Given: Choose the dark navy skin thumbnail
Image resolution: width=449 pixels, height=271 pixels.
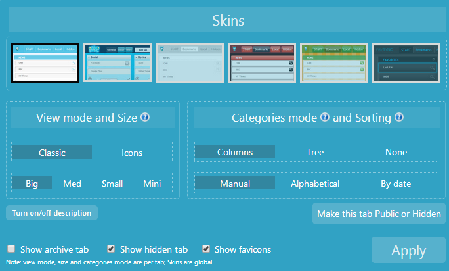Looking at the screenshot, I should [x=405, y=63].
